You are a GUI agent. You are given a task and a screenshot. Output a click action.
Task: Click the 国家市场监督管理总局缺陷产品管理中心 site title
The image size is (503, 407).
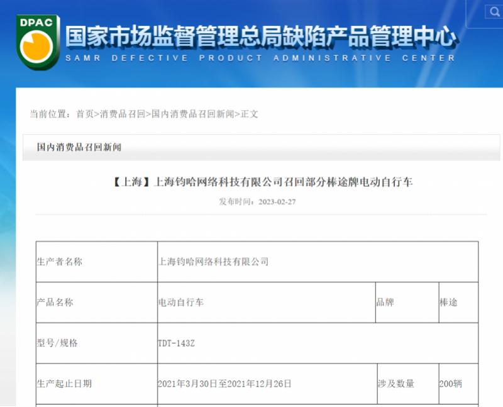(262, 37)
